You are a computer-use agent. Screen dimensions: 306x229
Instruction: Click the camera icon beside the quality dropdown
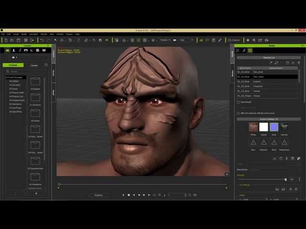175,40
